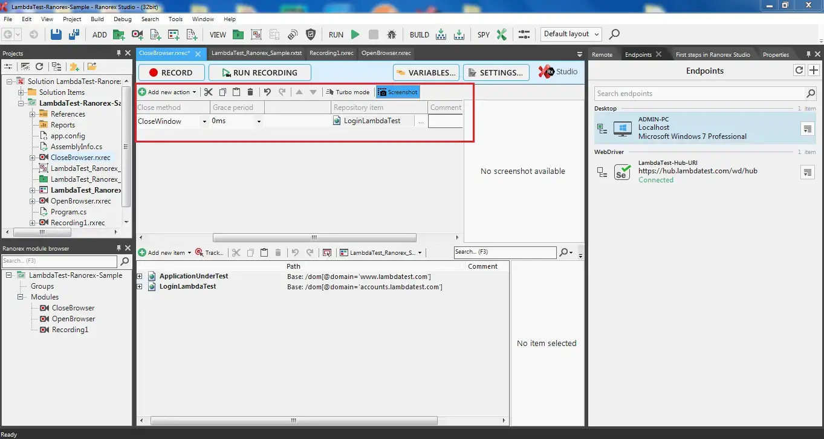Delete action using the trash icon
Screen dimensions: 824x439
coord(250,92)
